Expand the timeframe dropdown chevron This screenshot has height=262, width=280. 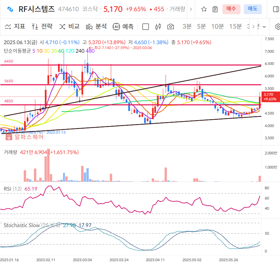click(x=265, y=27)
